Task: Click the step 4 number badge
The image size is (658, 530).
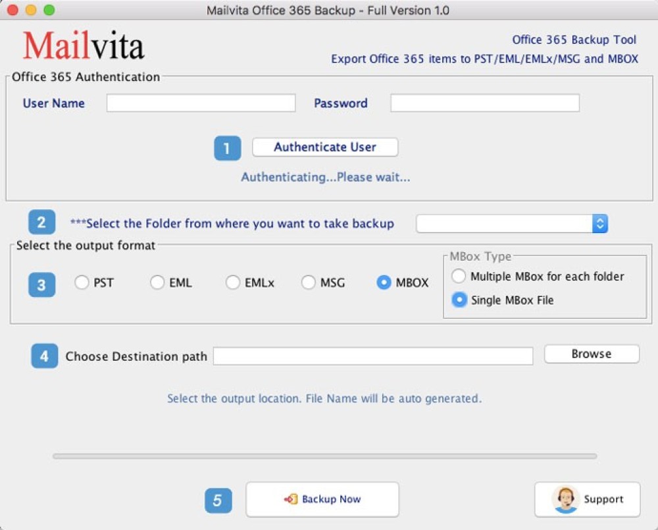Action: tap(44, 356)
